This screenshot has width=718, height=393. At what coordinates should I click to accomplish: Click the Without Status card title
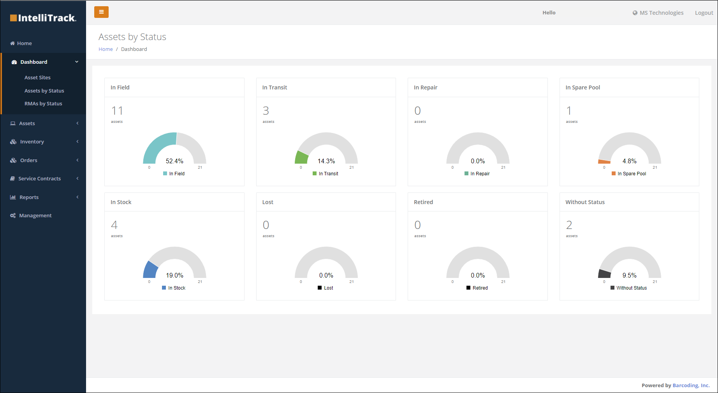585,203
